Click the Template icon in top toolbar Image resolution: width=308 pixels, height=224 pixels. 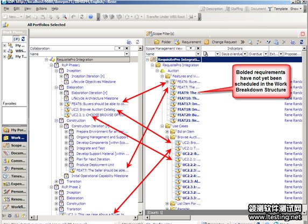pos(270,9)
